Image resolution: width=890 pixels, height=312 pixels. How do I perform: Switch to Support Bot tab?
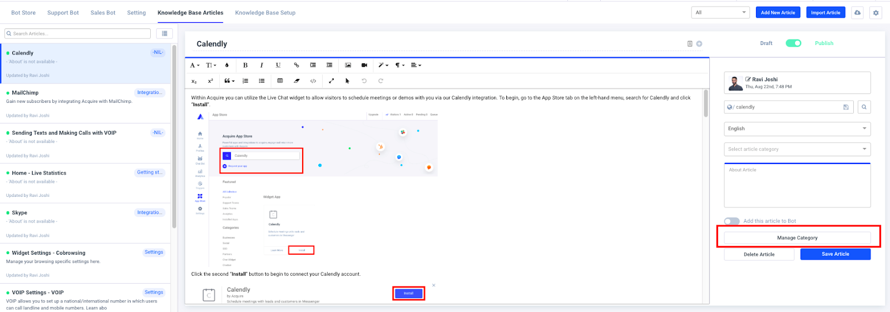(63, 13)
